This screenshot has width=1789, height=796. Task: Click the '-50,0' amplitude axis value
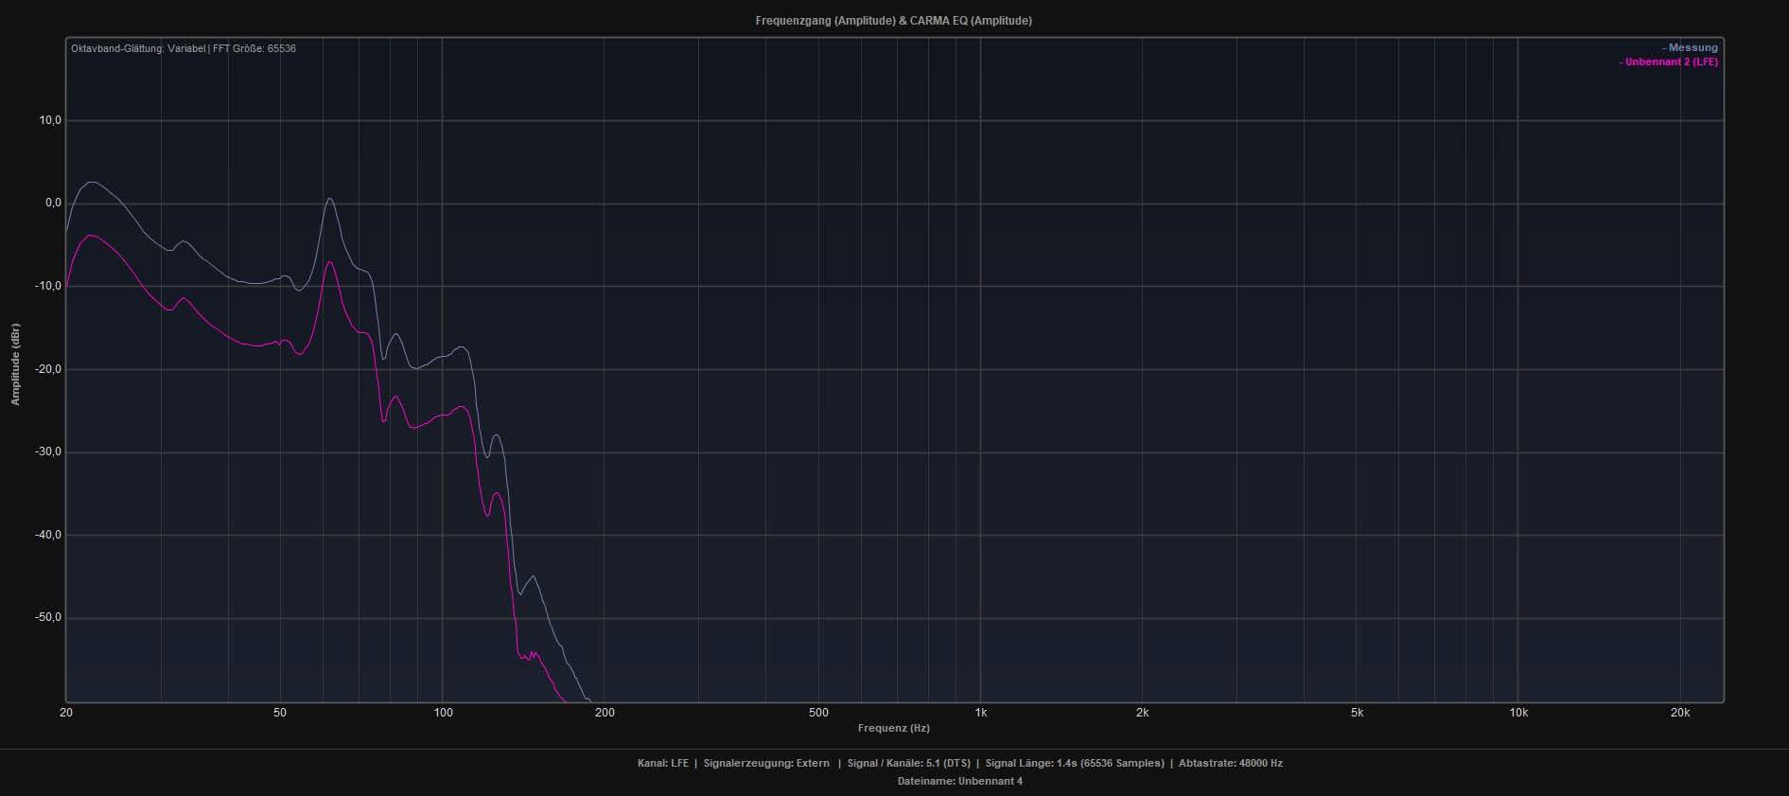coord(48,617)
